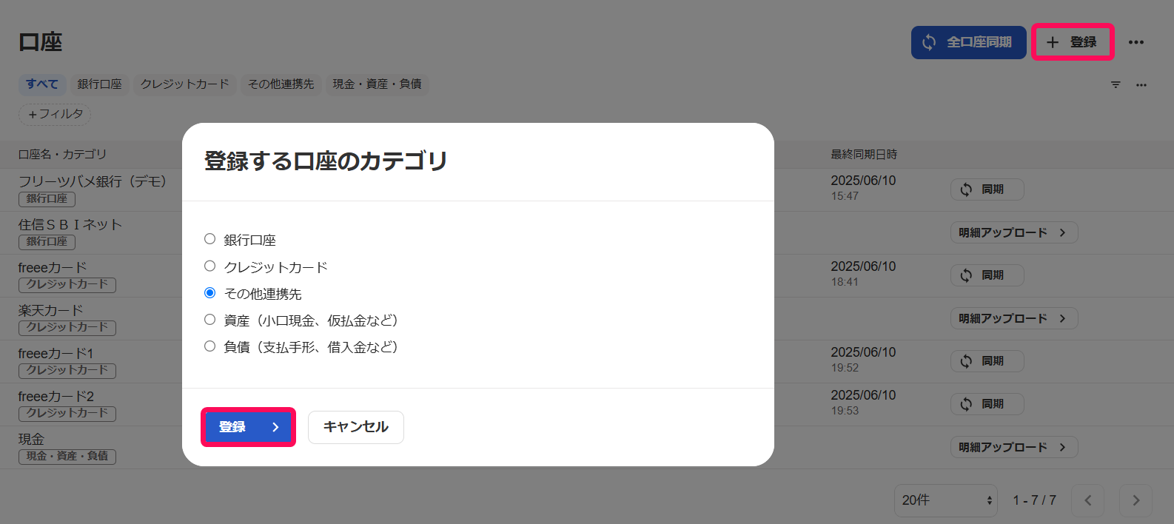Click the 1 - 7 / 7 pagination text
This screenshot has height=524, width=1174.
click(1035, 500)
